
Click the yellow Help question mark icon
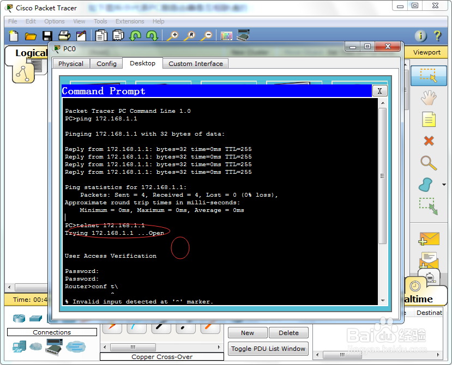(437, 36)
